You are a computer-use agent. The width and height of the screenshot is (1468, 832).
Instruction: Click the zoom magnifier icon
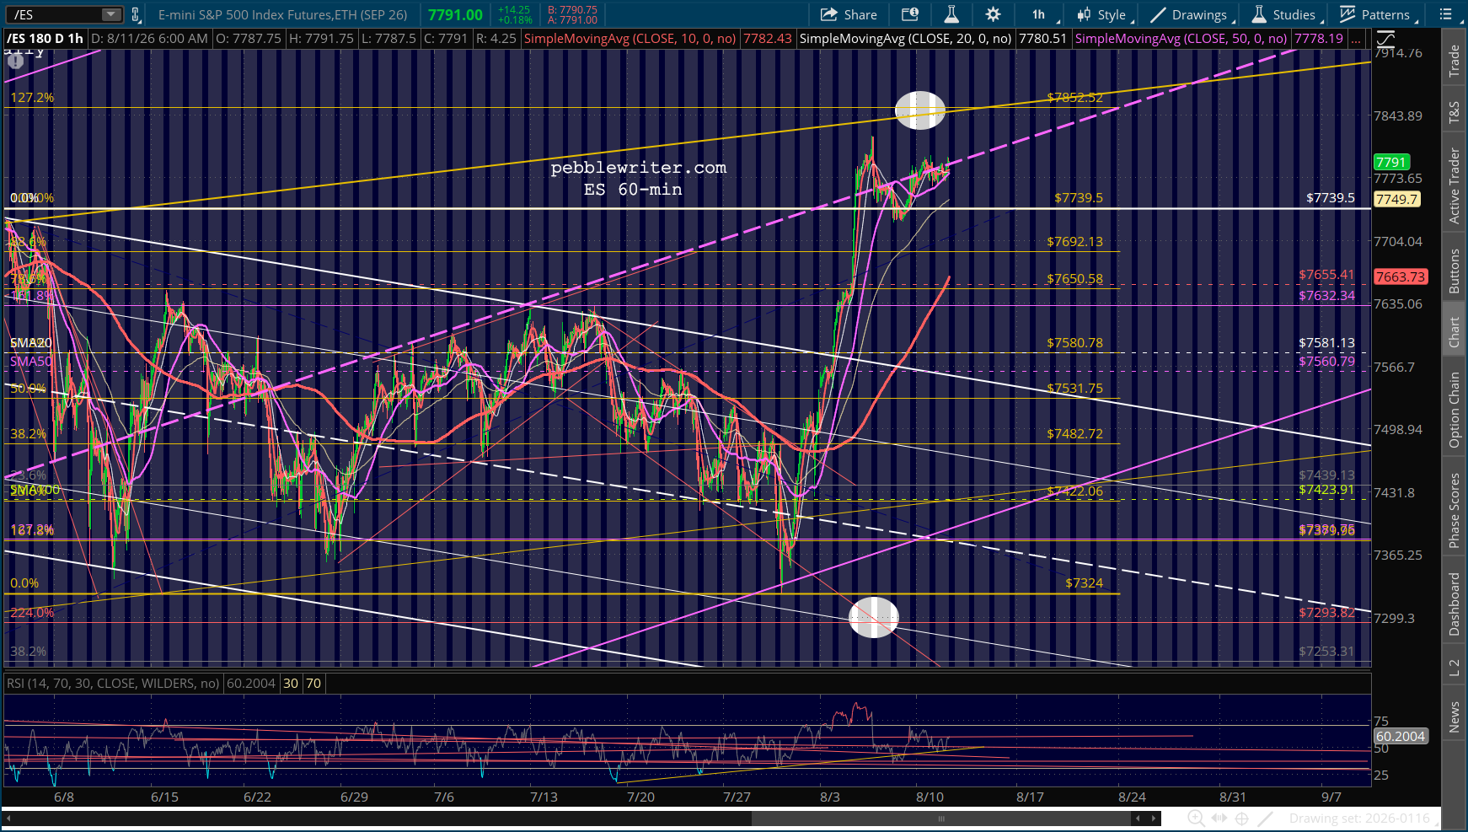click(1196, 819)
